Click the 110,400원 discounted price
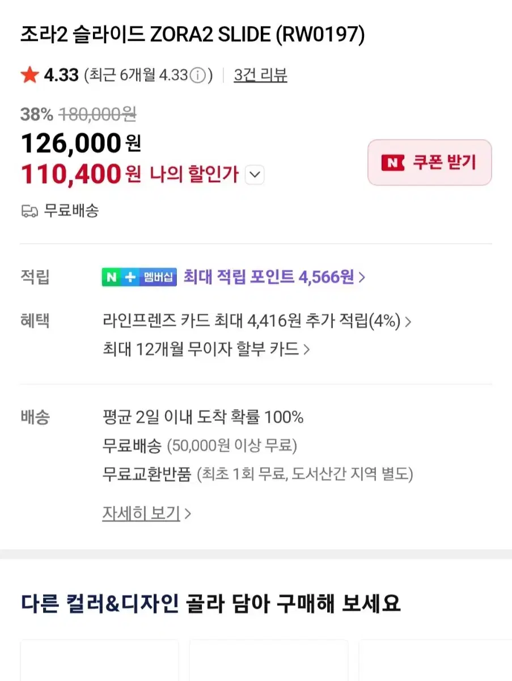Viewport: 512px width, 681px height. click(81, 174)
